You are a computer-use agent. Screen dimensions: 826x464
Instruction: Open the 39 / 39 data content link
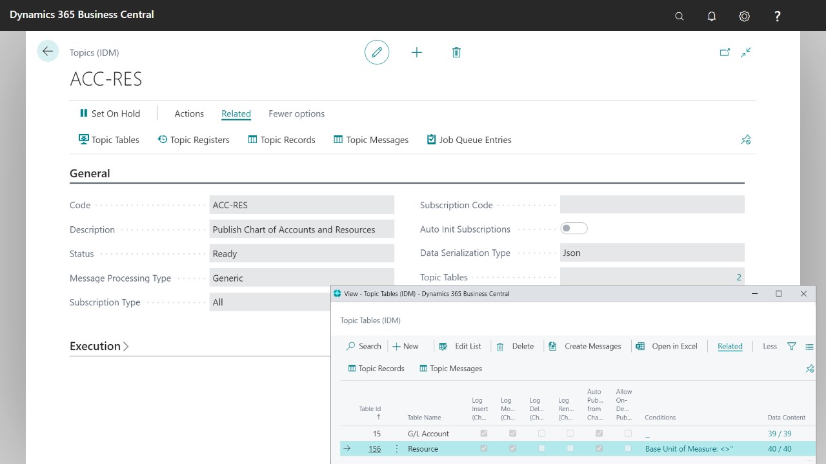coord(780,434)
